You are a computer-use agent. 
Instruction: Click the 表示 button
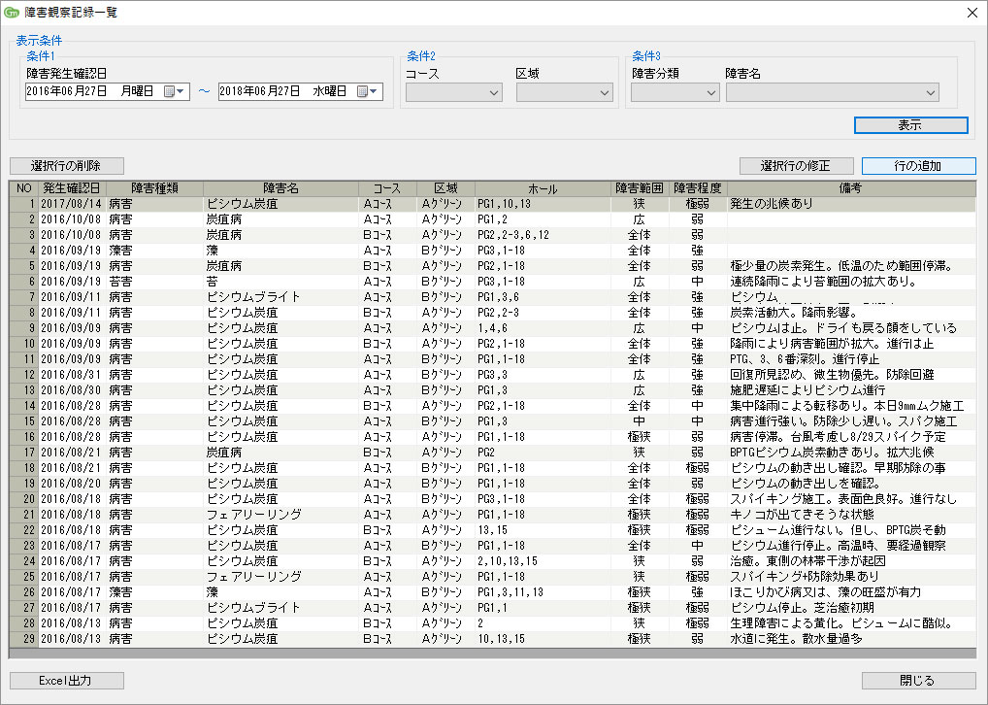(910, 125)
